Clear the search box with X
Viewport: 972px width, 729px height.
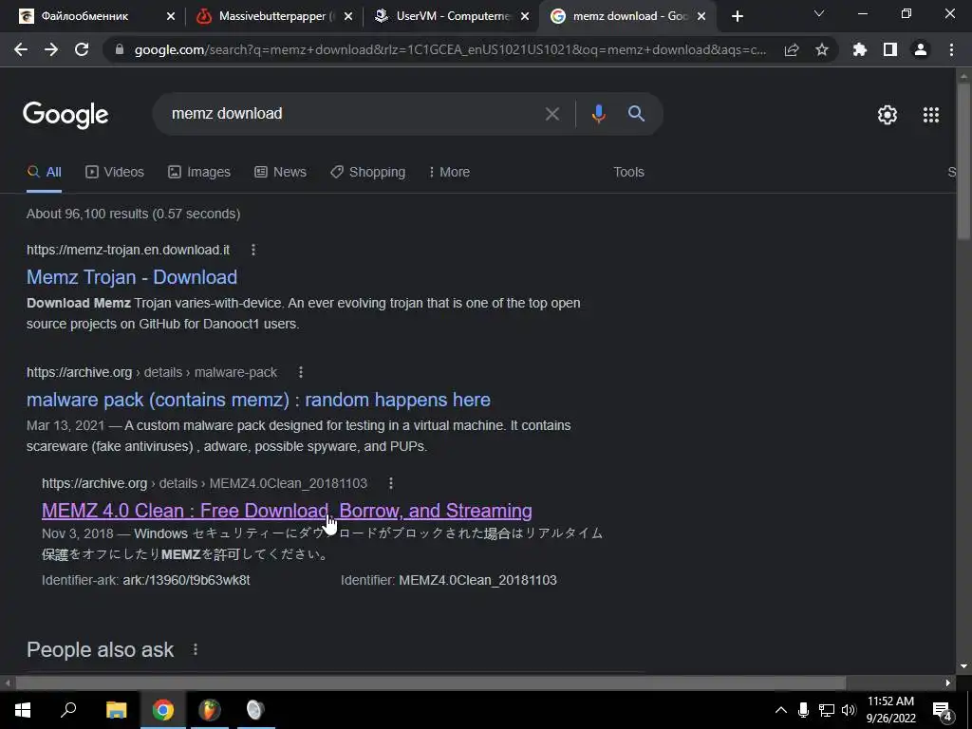coord(551,114)
